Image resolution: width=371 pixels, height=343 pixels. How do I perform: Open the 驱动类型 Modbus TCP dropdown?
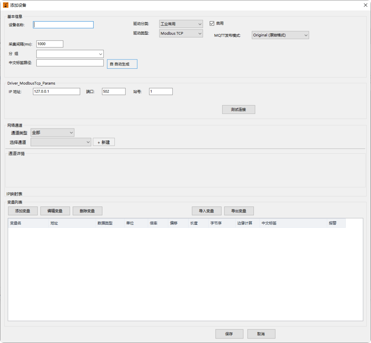[181, 33]
